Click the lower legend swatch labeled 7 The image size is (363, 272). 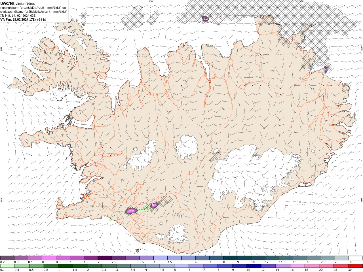coord(210,266)
